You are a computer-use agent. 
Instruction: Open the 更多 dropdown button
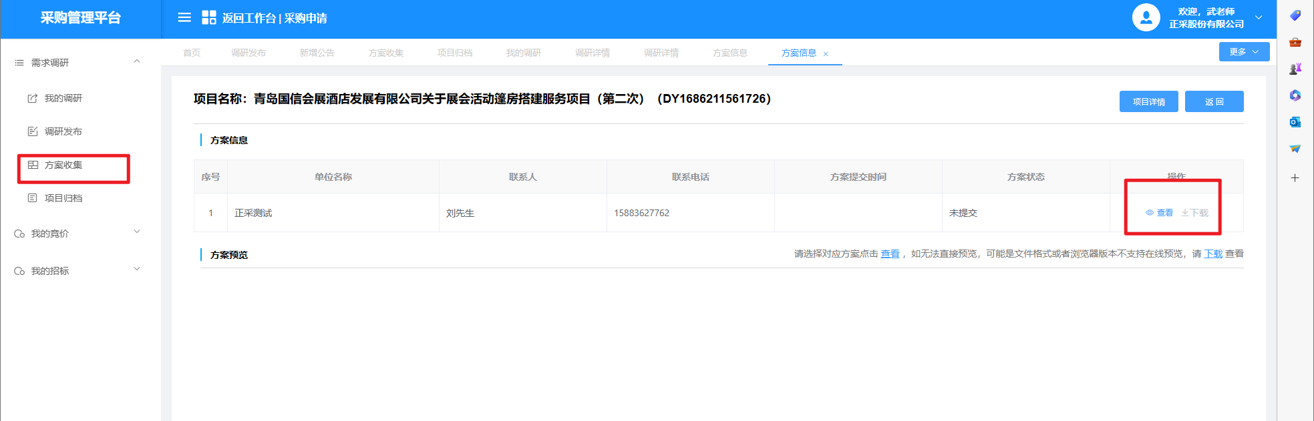1244,51
